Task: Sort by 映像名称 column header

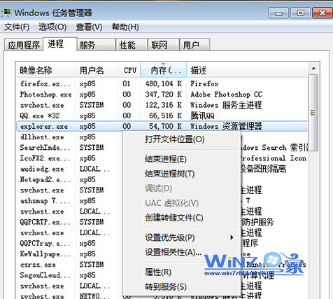Action: point(46,70)
